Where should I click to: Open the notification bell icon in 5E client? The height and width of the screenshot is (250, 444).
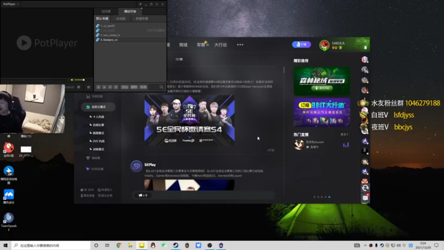[x=365, y=48]
